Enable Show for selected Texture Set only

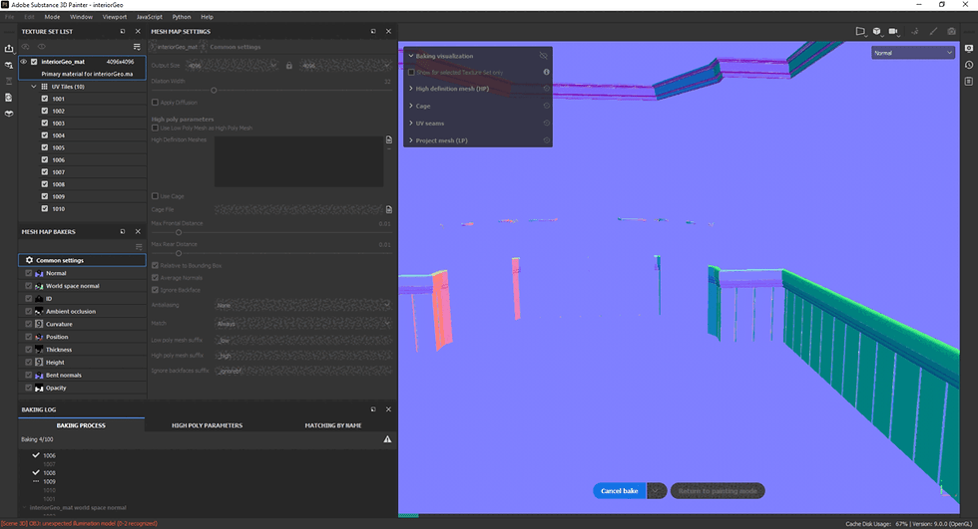(x=411, y=72)
